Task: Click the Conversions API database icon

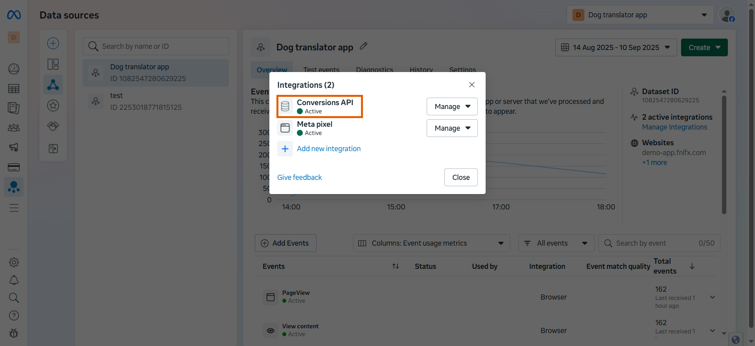Action: [x=285, y=106]
